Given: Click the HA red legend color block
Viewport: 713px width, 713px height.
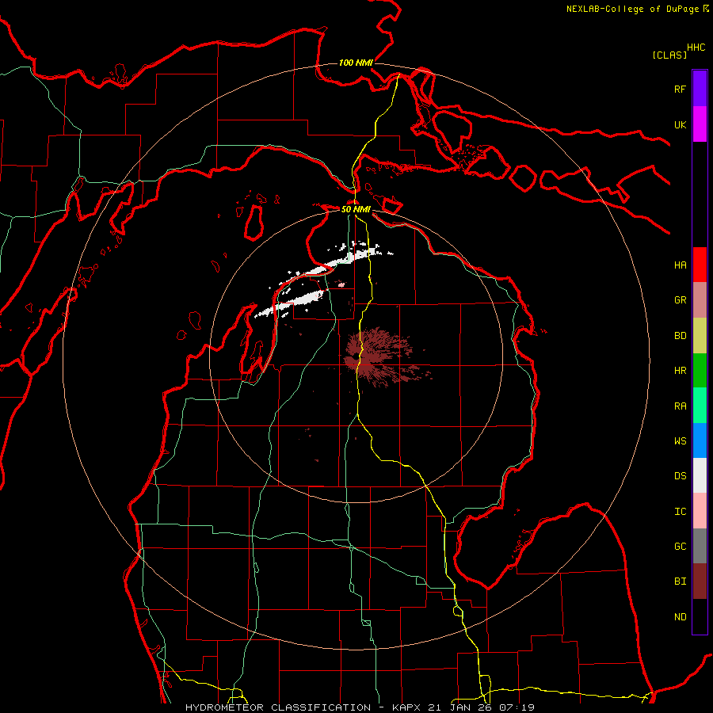Looking at the screenshot, I should (x=700, y=265).
